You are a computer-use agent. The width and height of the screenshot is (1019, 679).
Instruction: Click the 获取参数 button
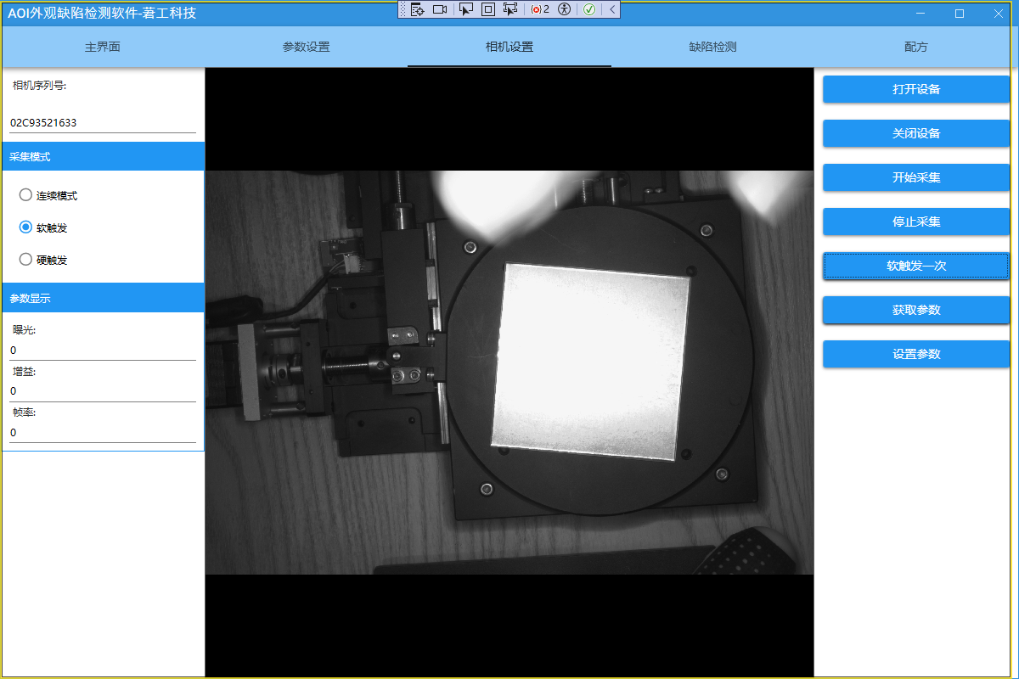point(916,310)
